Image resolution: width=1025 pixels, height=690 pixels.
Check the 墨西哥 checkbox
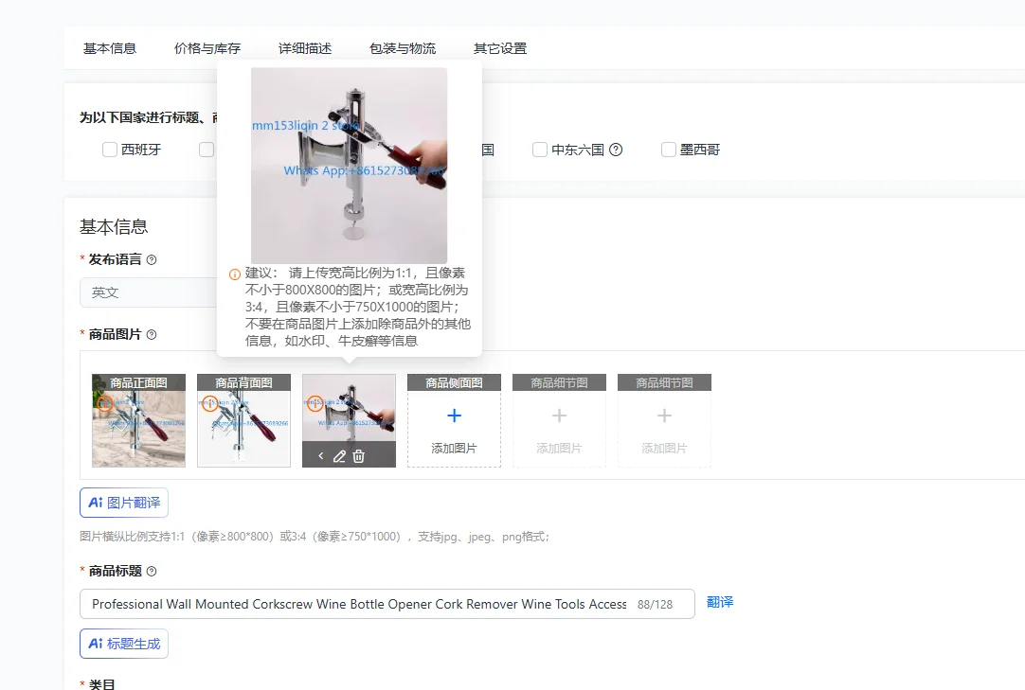point(669,150)
